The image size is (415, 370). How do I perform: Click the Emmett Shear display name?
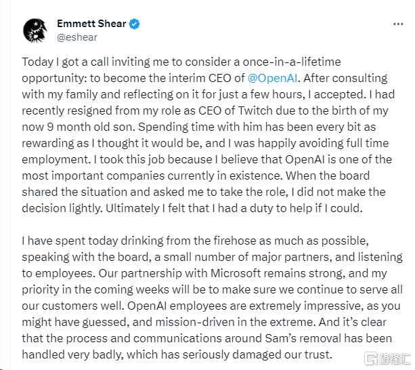pyautogui.click(x=91, y=24)
